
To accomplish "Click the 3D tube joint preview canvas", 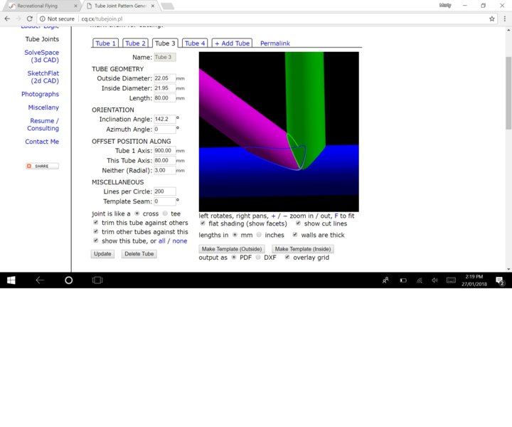I will pos(279,132).
